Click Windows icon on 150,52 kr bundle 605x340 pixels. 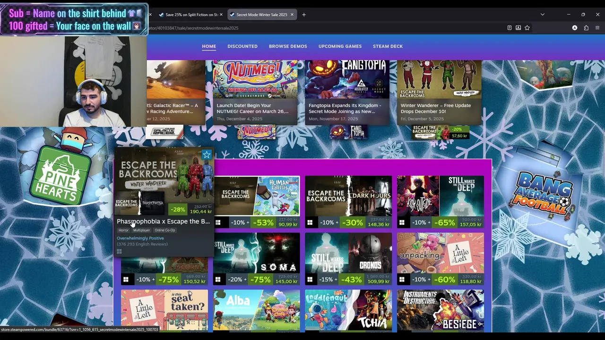point(126,280)
